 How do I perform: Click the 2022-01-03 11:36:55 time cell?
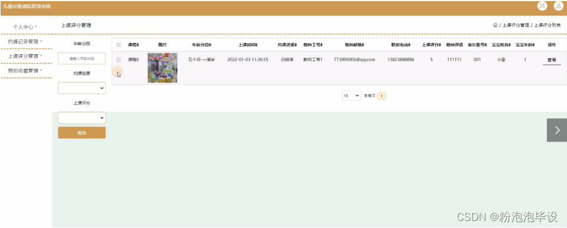248,60
